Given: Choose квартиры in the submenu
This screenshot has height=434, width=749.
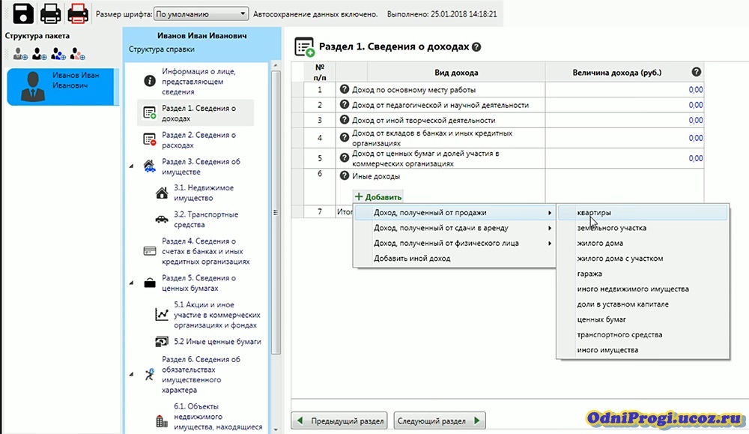Looking at the screenshot, I should point(643,213).
